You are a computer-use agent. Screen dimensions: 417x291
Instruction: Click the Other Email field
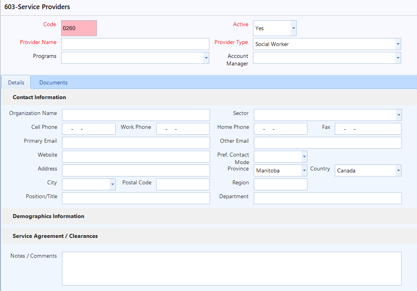point(328,143)
